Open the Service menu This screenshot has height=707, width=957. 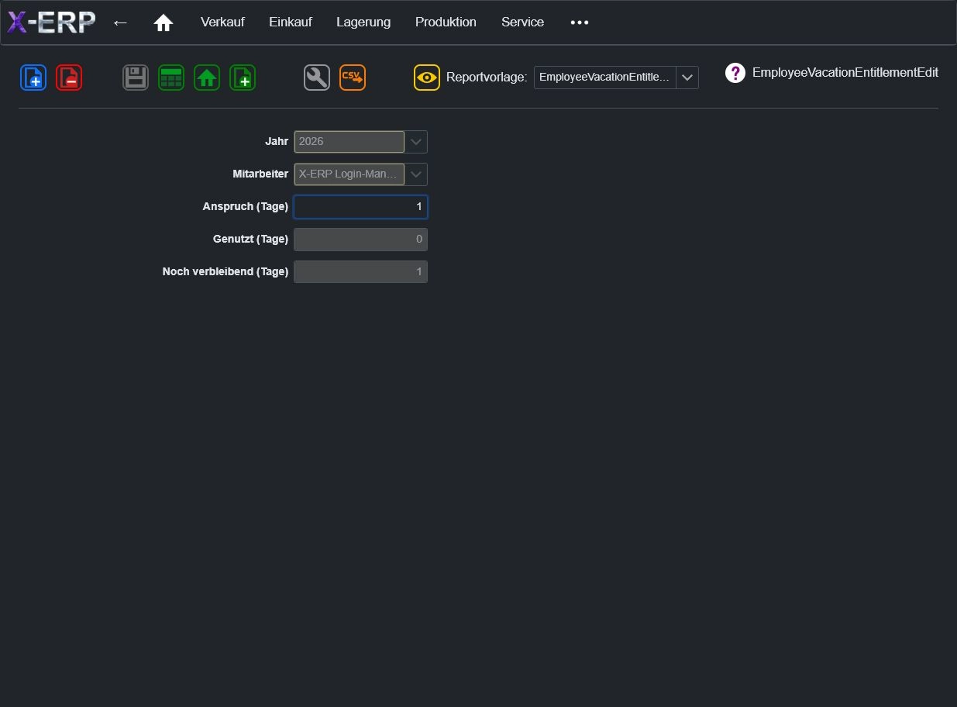coord(522,22)
